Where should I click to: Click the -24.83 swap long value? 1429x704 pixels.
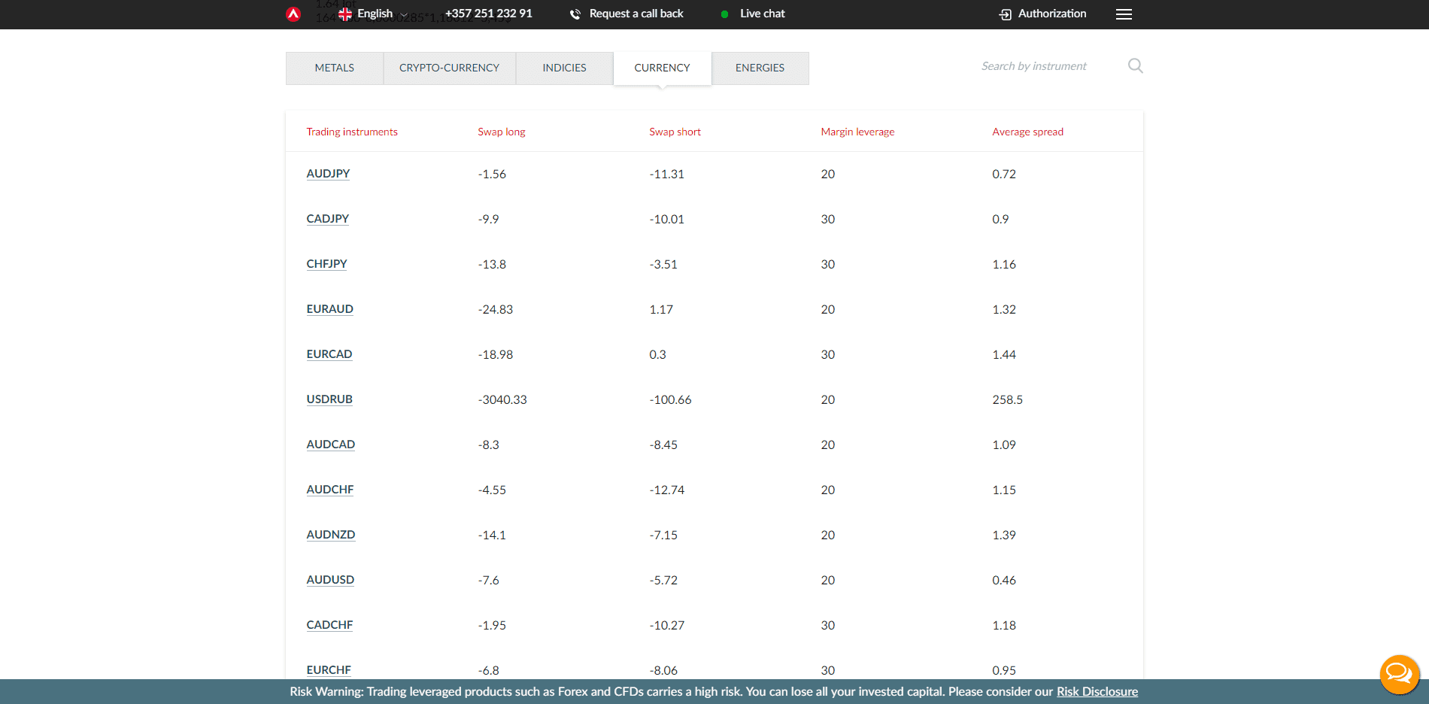[496, 310]
